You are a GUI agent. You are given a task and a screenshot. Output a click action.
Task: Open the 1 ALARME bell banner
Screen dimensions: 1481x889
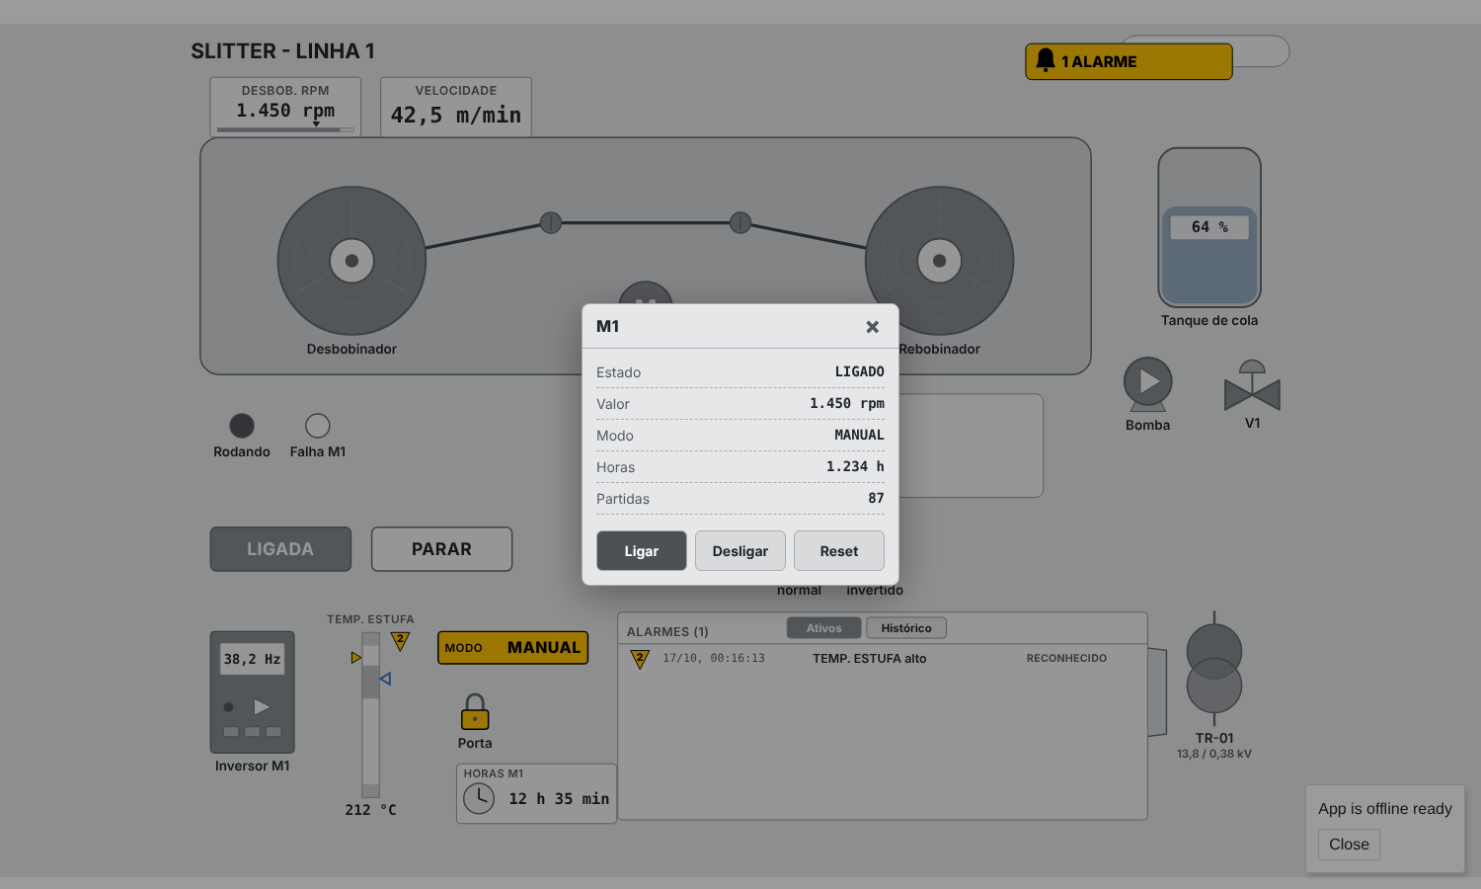[1129, 61]
